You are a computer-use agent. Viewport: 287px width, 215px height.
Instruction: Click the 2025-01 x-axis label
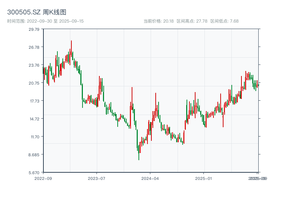203,178
